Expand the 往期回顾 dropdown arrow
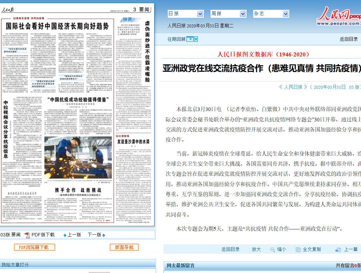Viewport: 361px width, 273px height. 196,39
